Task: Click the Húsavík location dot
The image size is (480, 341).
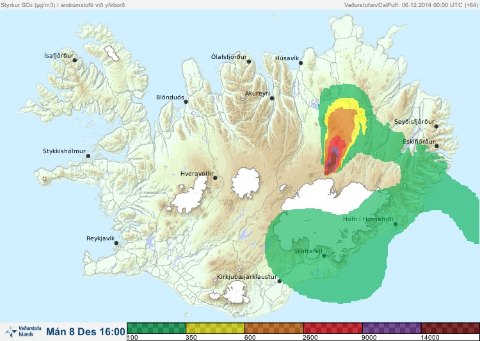Action: 301,63
